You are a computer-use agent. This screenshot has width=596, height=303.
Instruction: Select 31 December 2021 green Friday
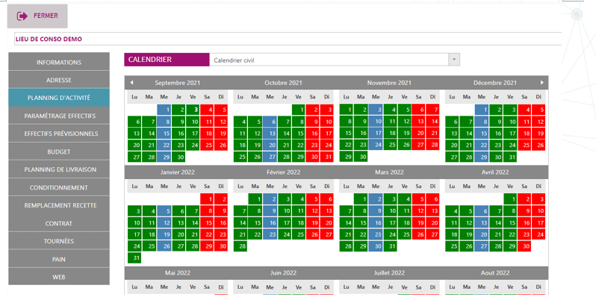point(510,157)
